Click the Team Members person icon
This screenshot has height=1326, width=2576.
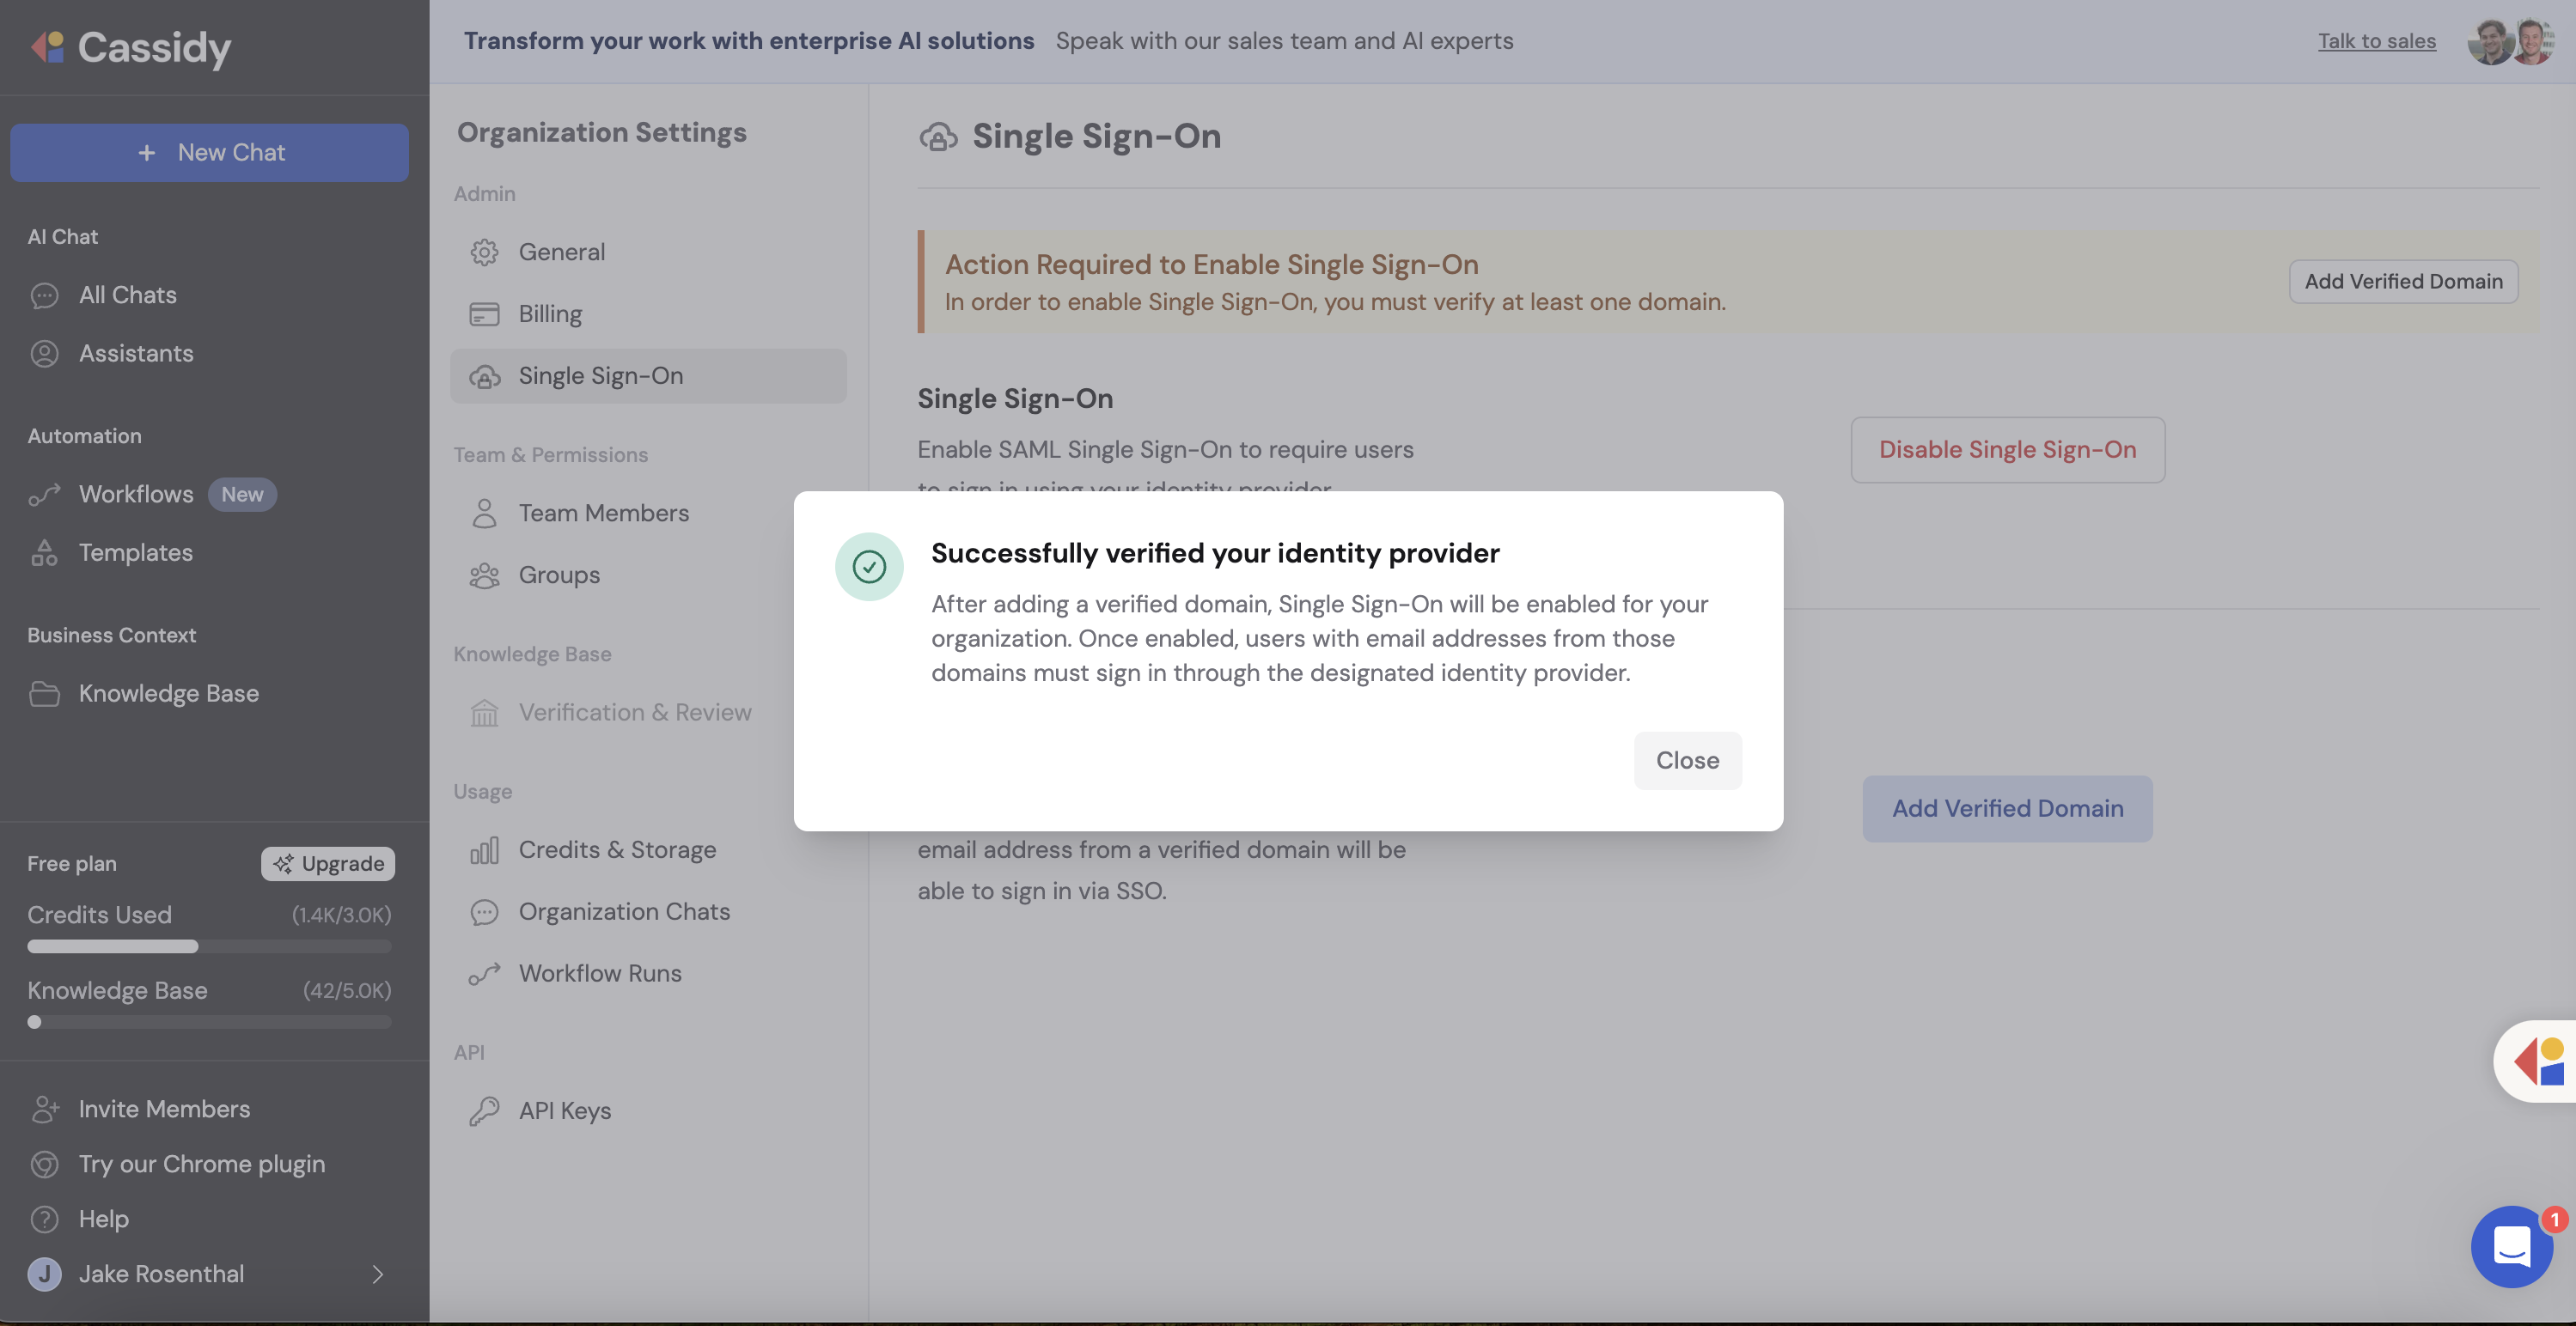tap(485, 513)
